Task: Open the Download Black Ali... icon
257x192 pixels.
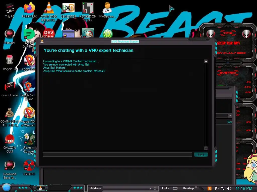Action: click(10, 170)
